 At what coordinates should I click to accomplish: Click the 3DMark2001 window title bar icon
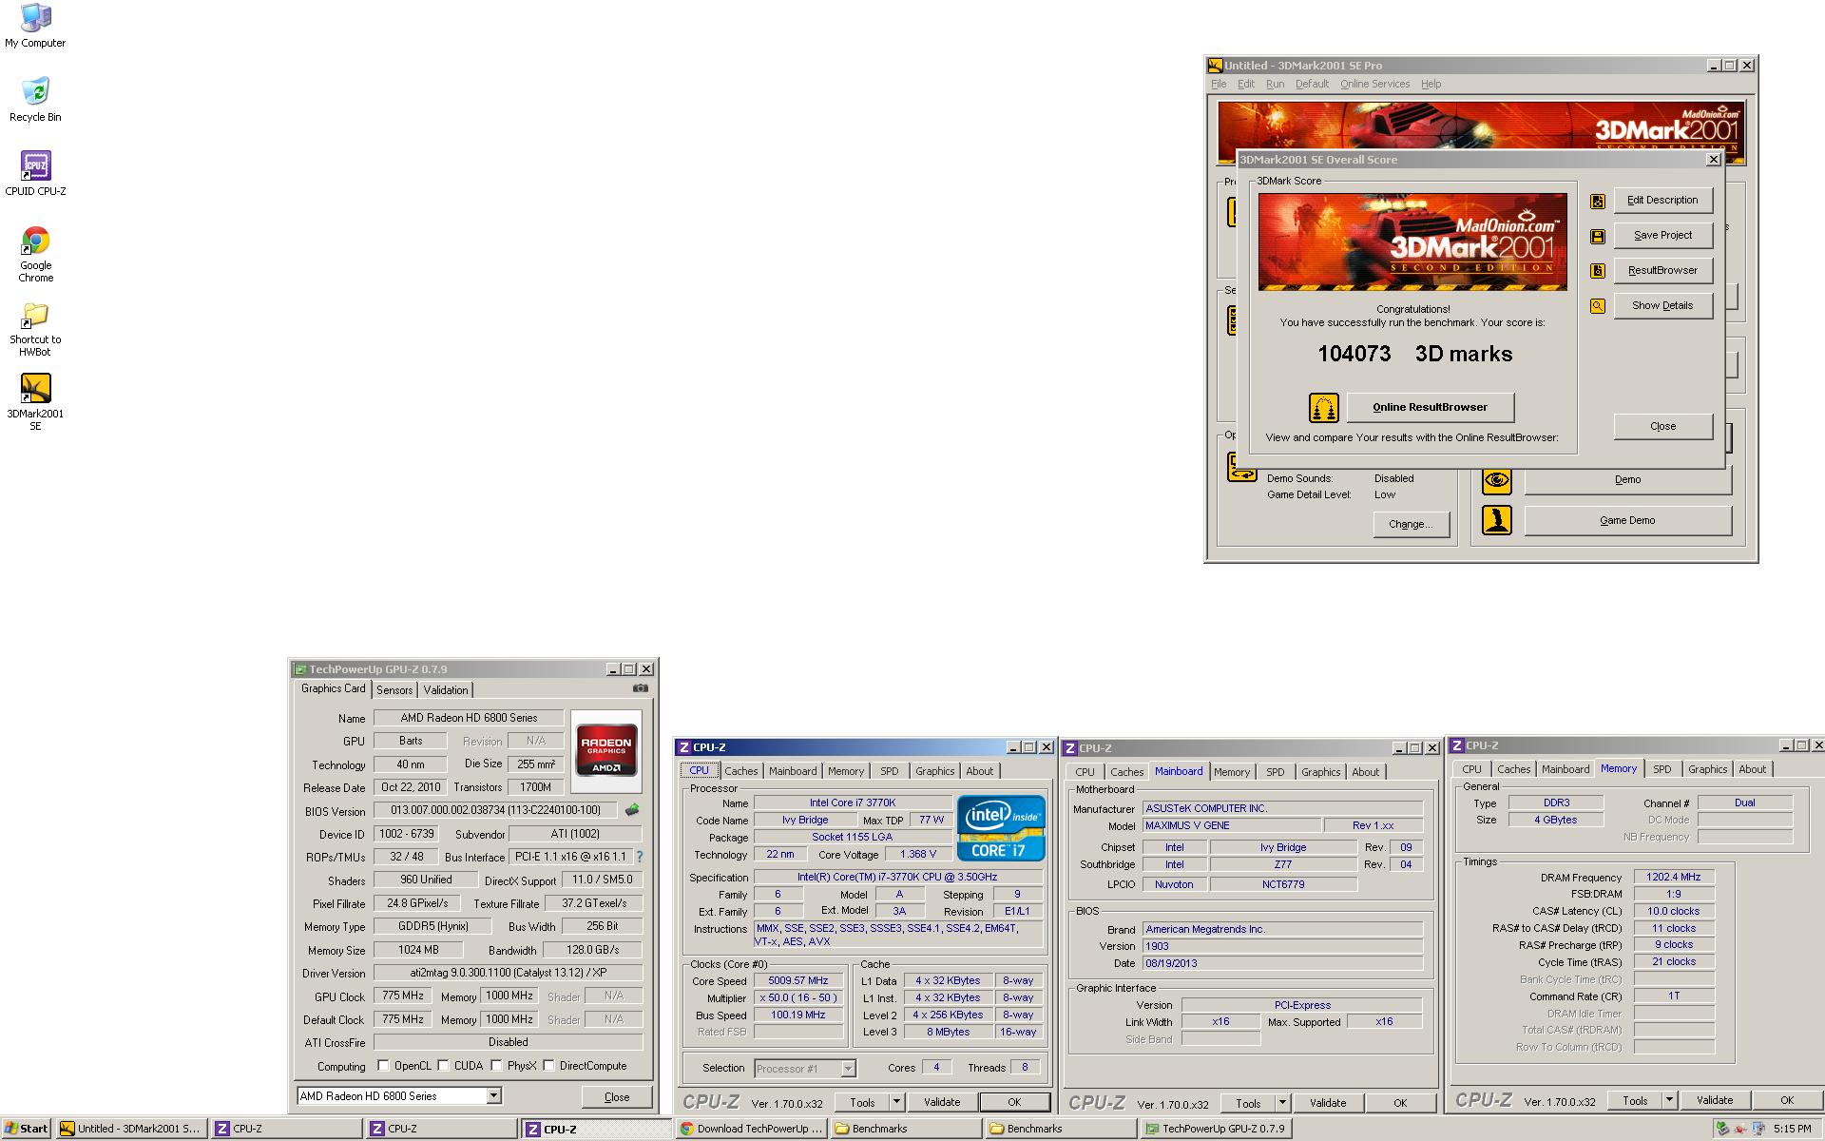[1215, 66]
